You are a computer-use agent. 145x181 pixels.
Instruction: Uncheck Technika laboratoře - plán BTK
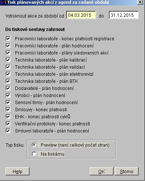point(8,81)
